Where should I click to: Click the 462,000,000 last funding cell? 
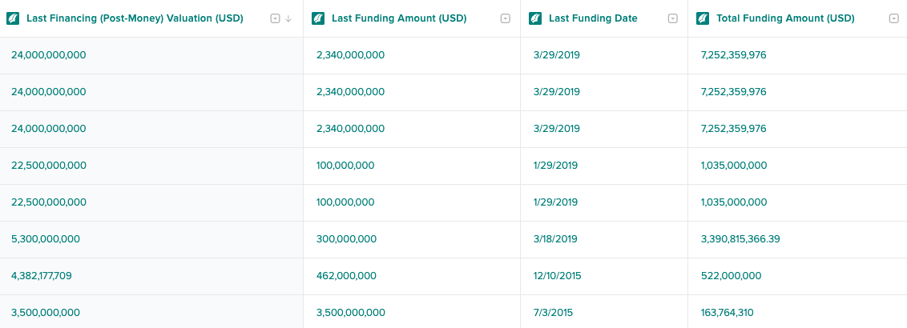coord(412,276)
